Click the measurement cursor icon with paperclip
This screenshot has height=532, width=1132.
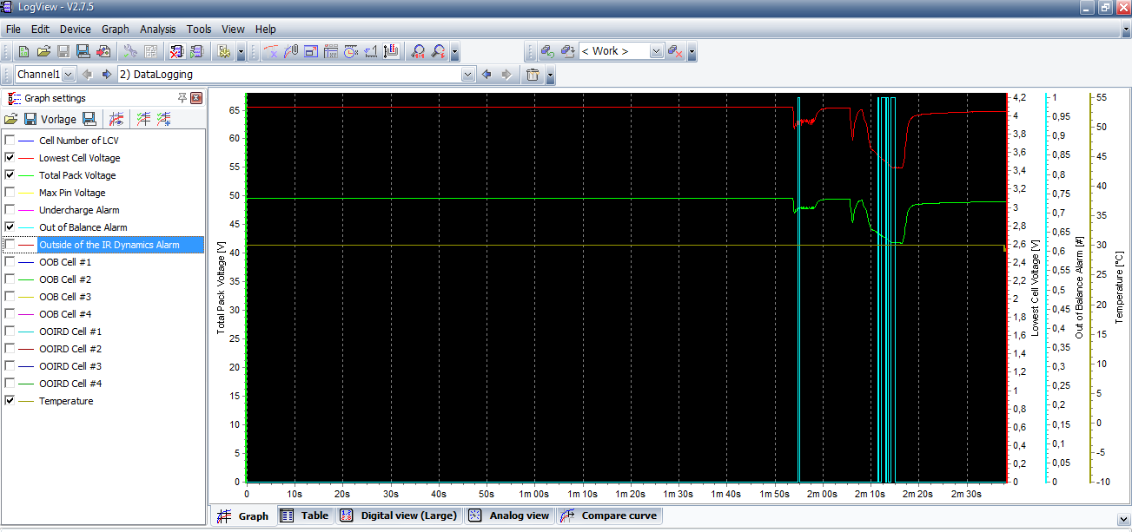coord(293,51)
